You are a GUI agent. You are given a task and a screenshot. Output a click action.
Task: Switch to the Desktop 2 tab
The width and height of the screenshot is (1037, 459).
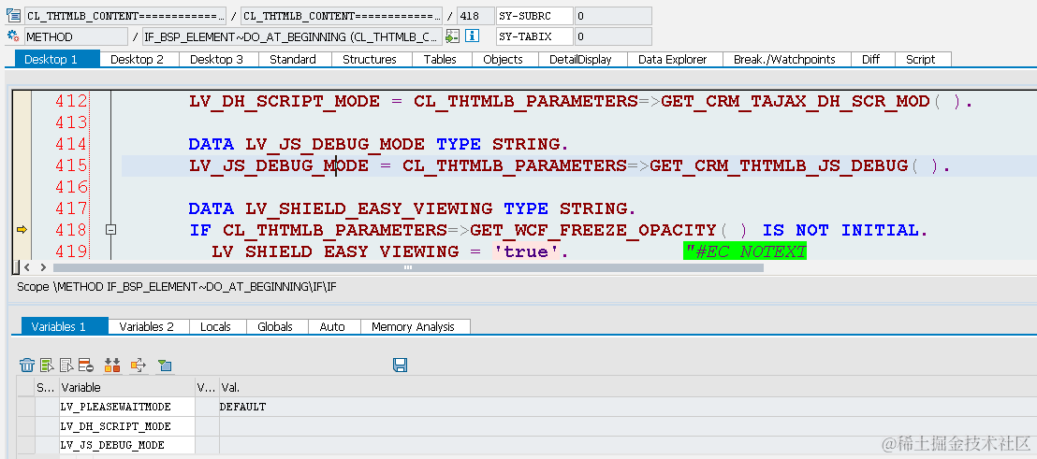[137, 60]
